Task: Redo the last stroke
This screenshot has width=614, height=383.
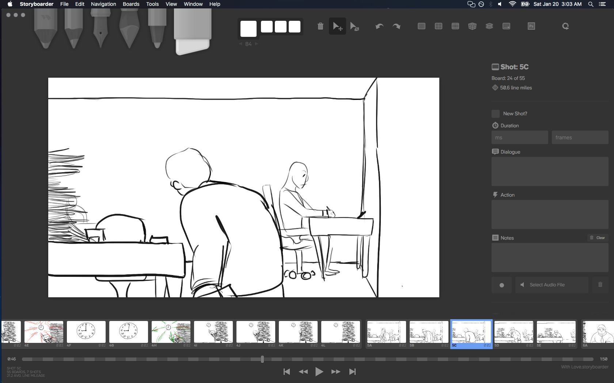Action: point(397,26)
